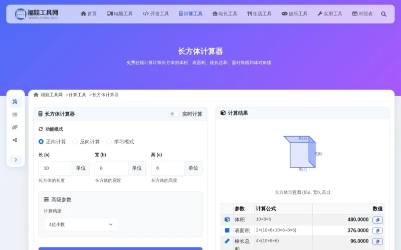401x250 pixels.
Task: Click the 高 (c) input field with 6
Action: coord(168,168)
